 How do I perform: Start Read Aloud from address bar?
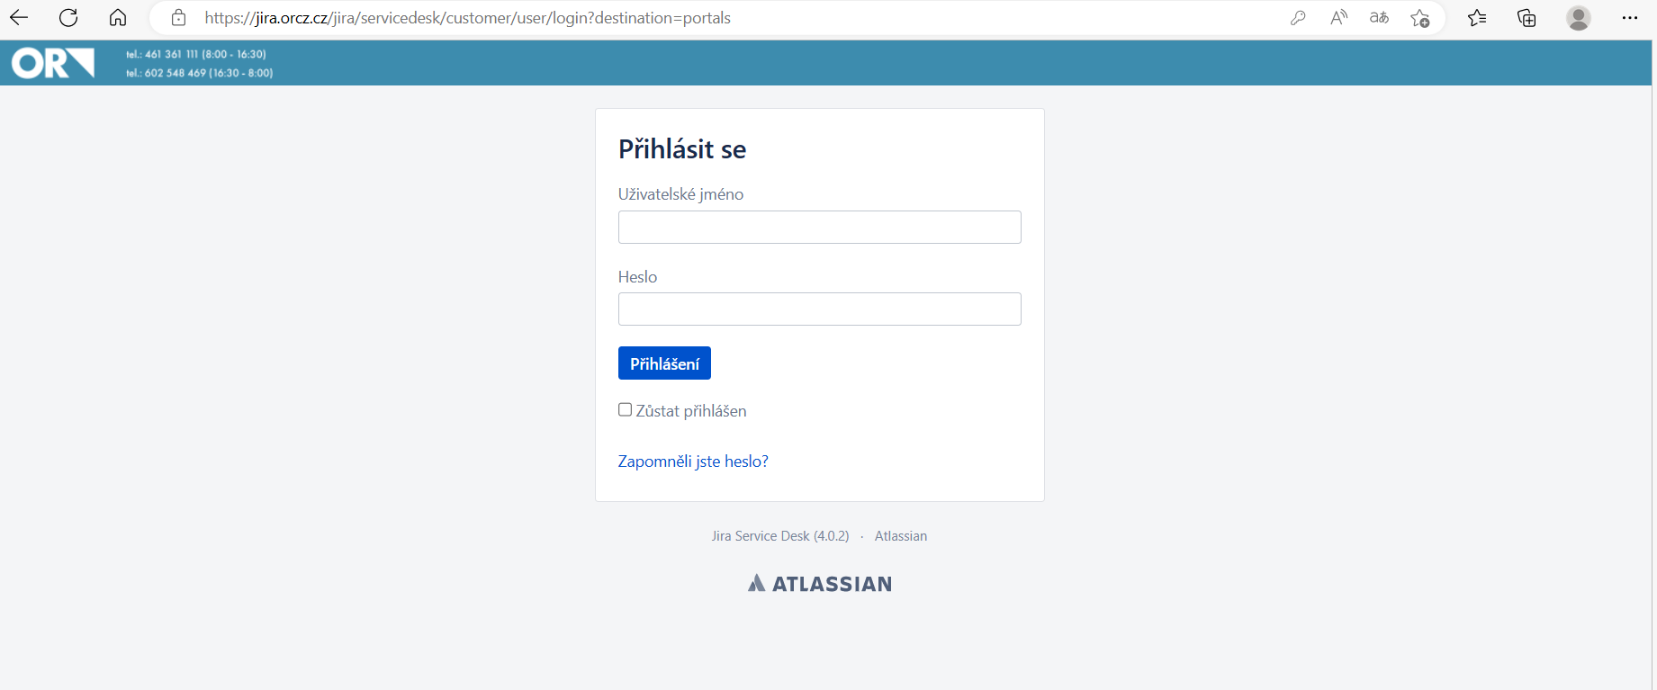coord(1338,18)
